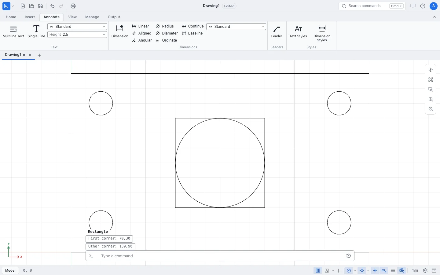The image size is (440, 275).
Task: Toggle polar tracking in the status bar
Action: tap(349, 270)
